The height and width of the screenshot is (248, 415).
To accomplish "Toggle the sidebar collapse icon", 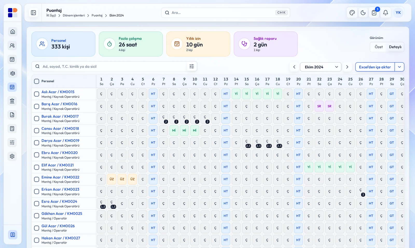I will (x=33, y=13).
